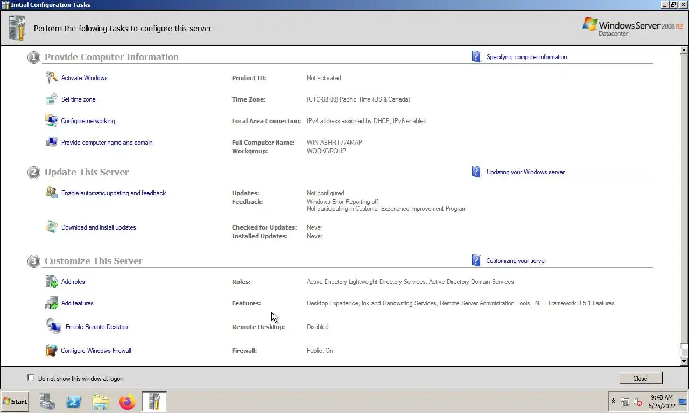Image resolution: width=689 pixels, height=413 pixels.
Task: Click the Remote Desktop Disabled value
Action: [318, 327]
